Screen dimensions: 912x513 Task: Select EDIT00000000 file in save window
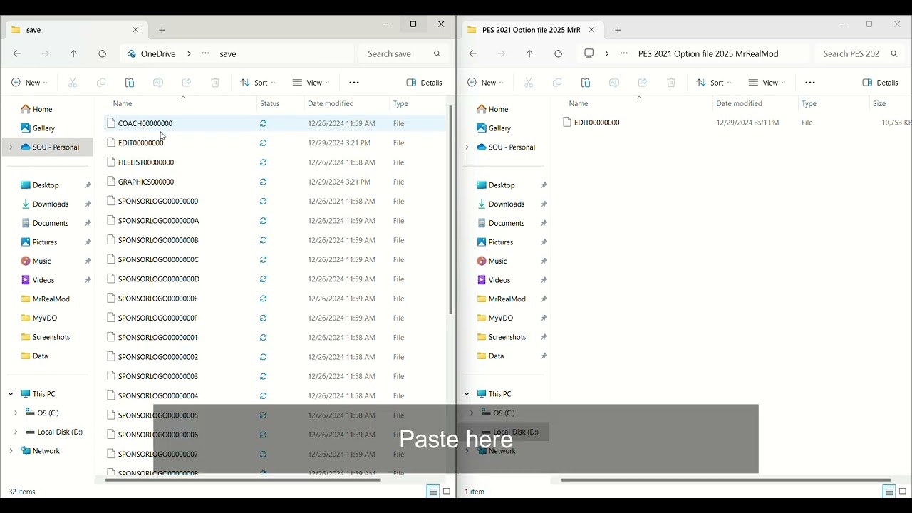click(x=275, y=143)
